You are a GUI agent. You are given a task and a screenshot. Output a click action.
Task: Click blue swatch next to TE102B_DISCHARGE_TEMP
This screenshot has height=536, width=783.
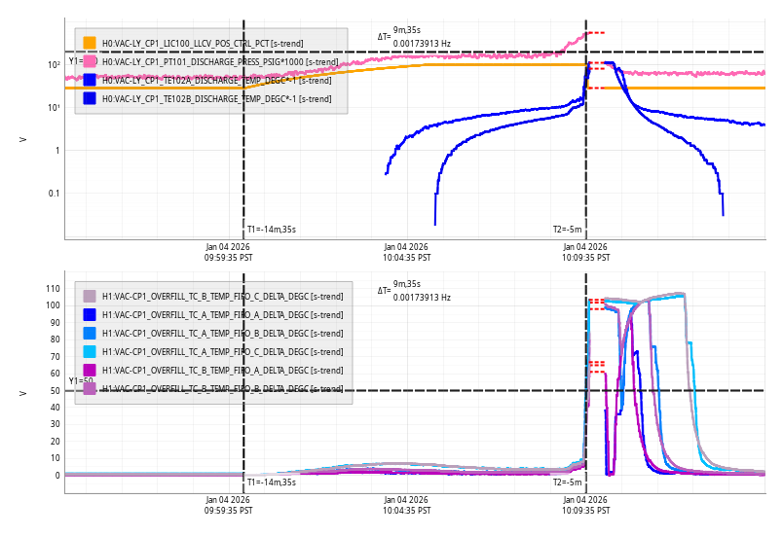(x=90, y=98)
